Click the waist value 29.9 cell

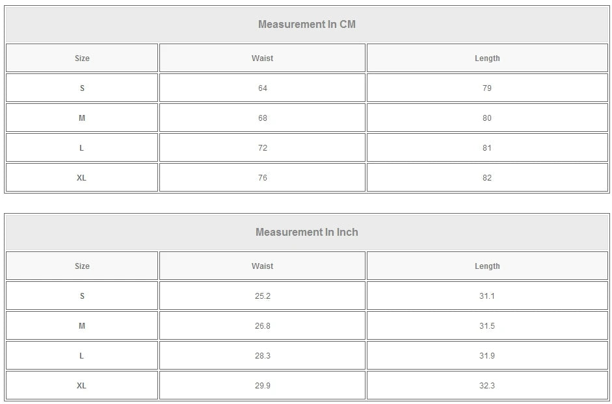262,386
